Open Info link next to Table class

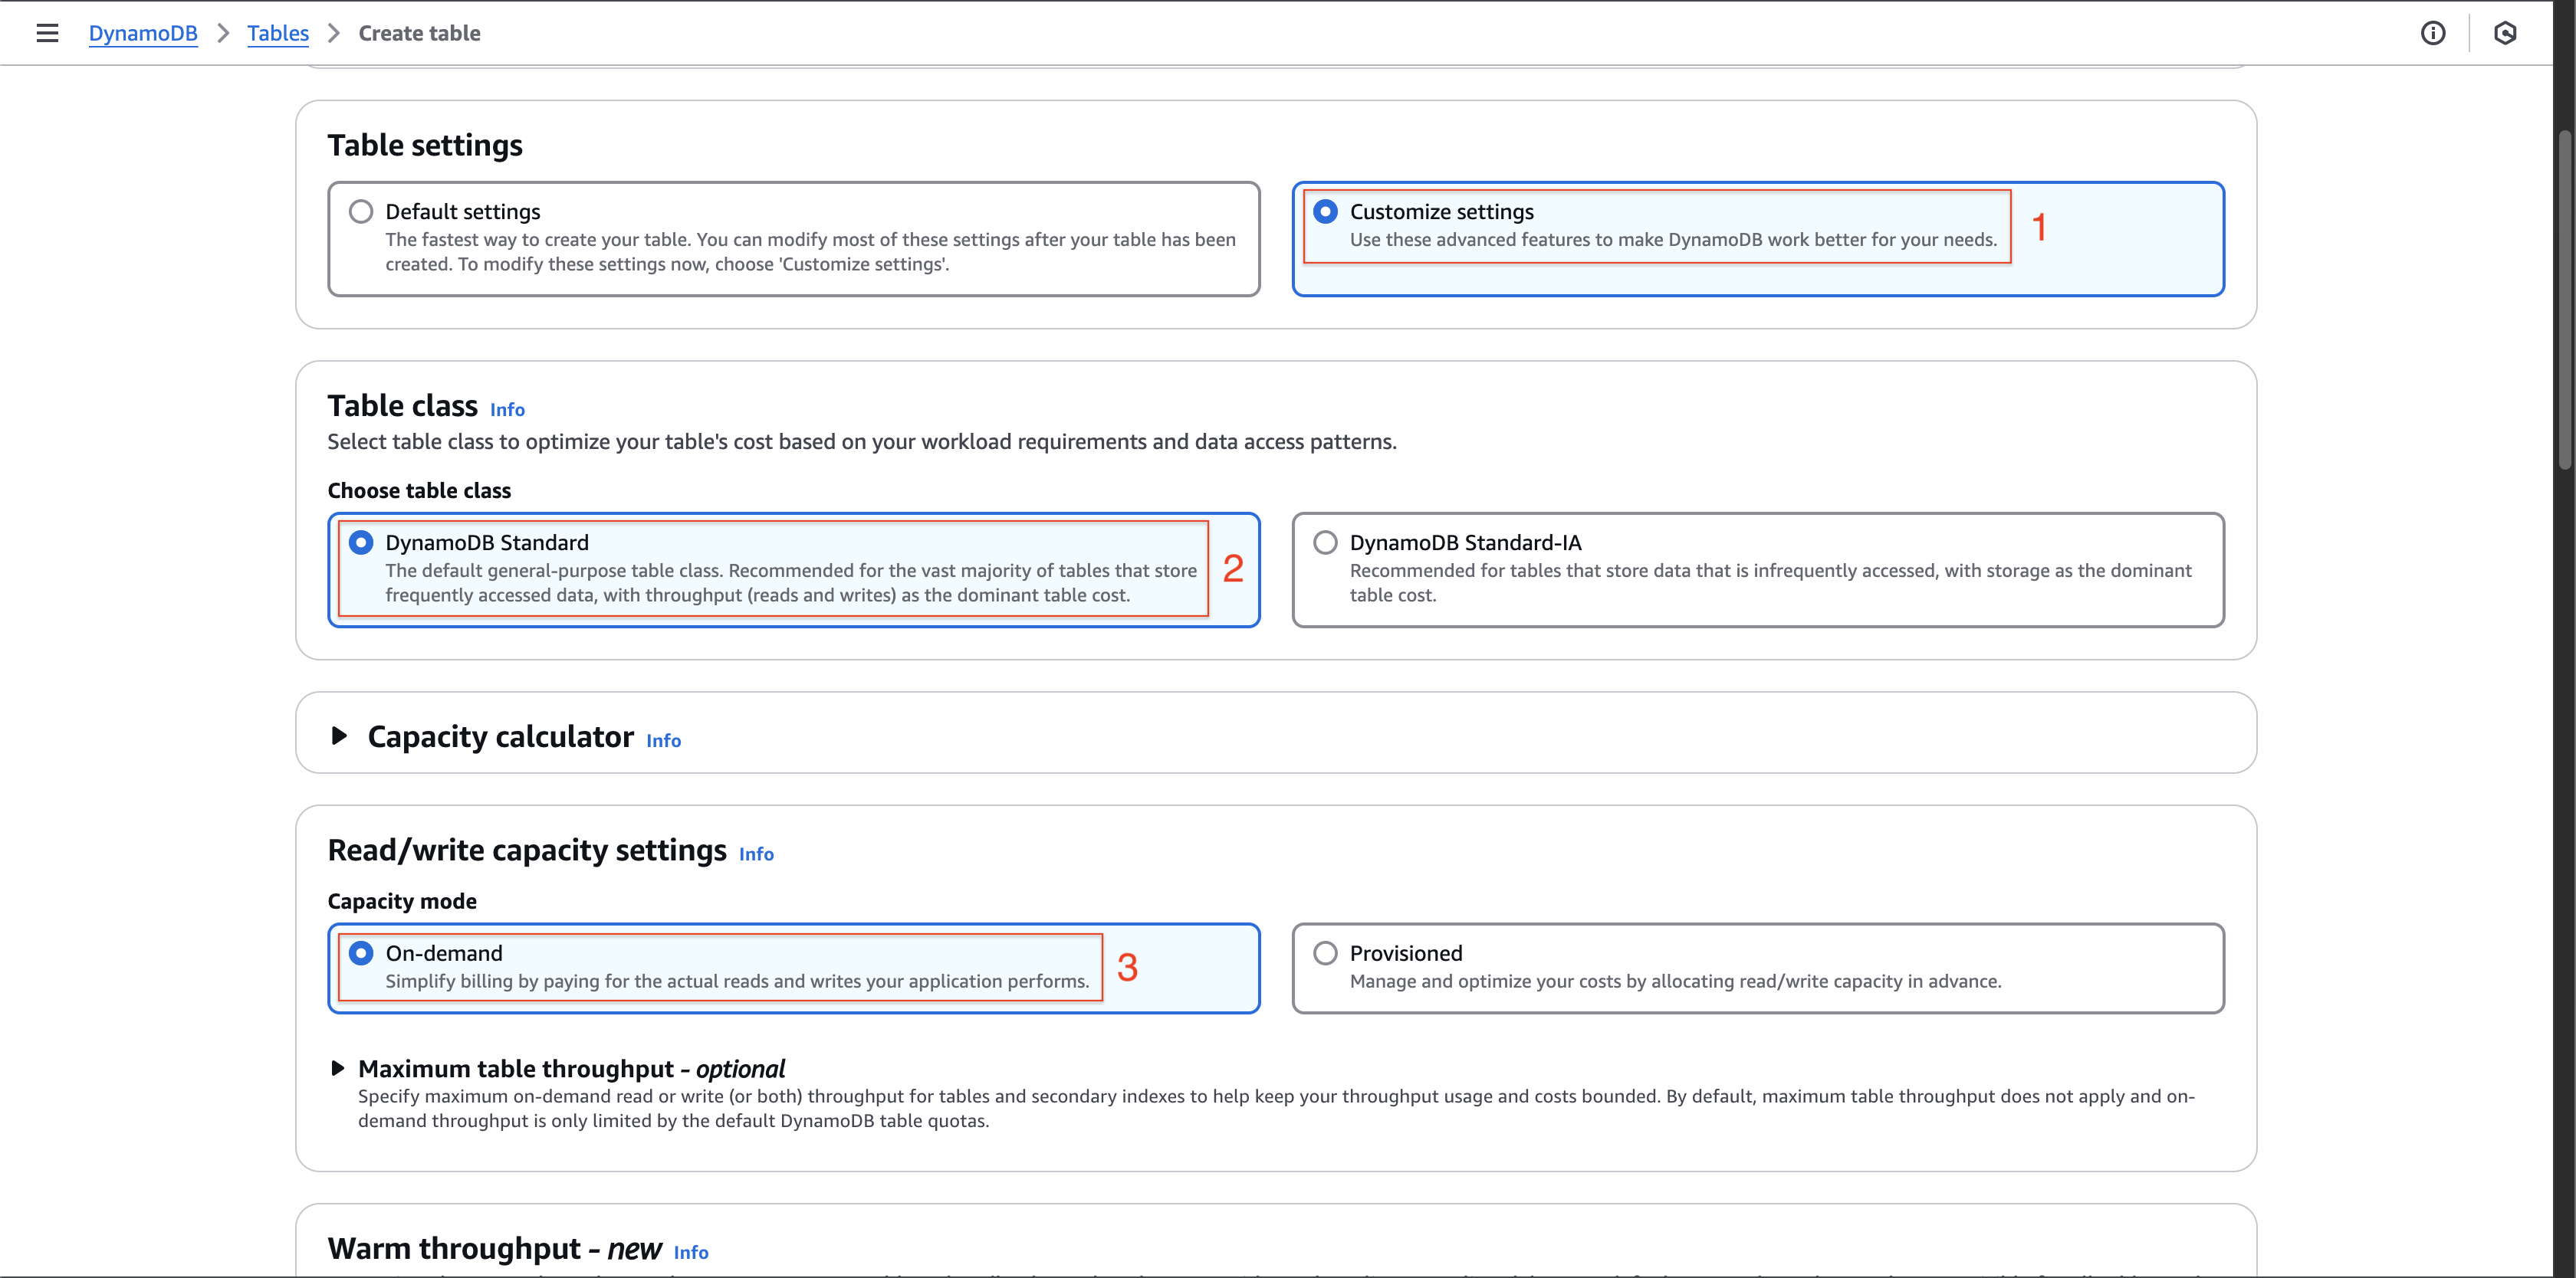pyautogui.click(x=507, y=410)
